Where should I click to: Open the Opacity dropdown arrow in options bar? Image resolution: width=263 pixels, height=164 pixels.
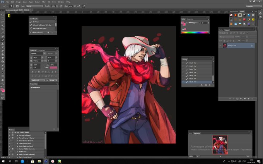pos(57,6)
